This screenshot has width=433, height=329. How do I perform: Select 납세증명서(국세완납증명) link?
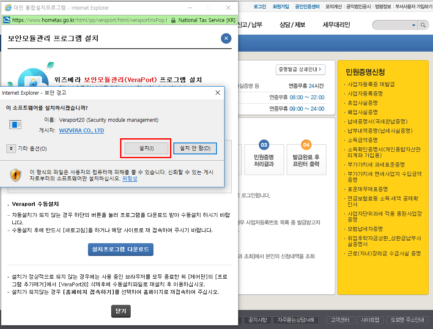tap(378, 121)
